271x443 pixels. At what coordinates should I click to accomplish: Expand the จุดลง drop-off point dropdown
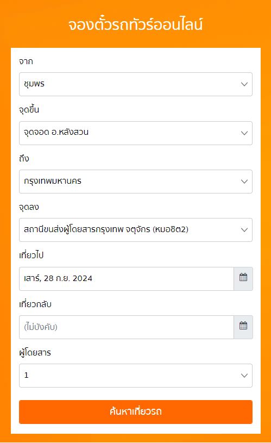(136, 230)
